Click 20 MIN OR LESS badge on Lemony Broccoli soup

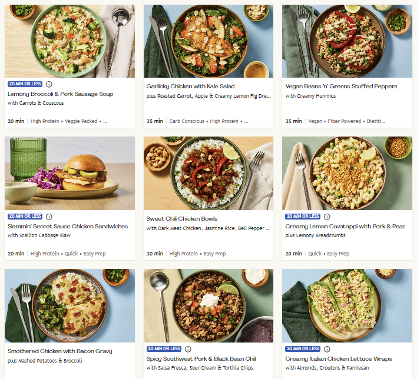click(25, 84)
